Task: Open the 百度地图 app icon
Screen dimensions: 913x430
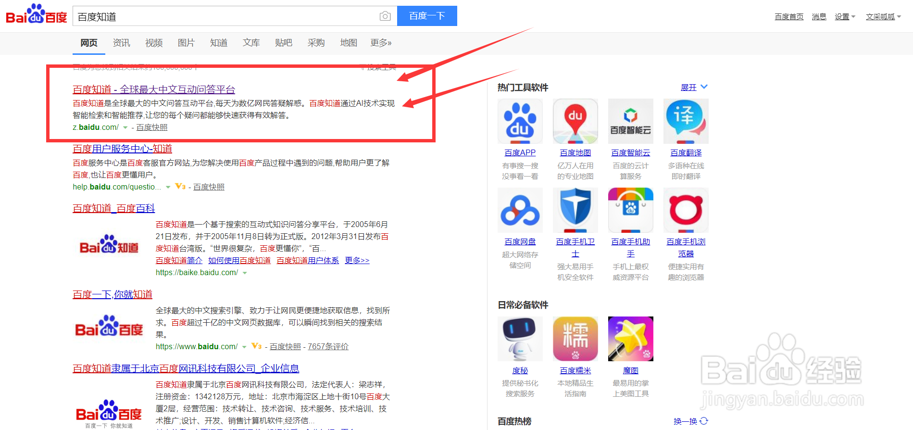Action: (575, 121)
